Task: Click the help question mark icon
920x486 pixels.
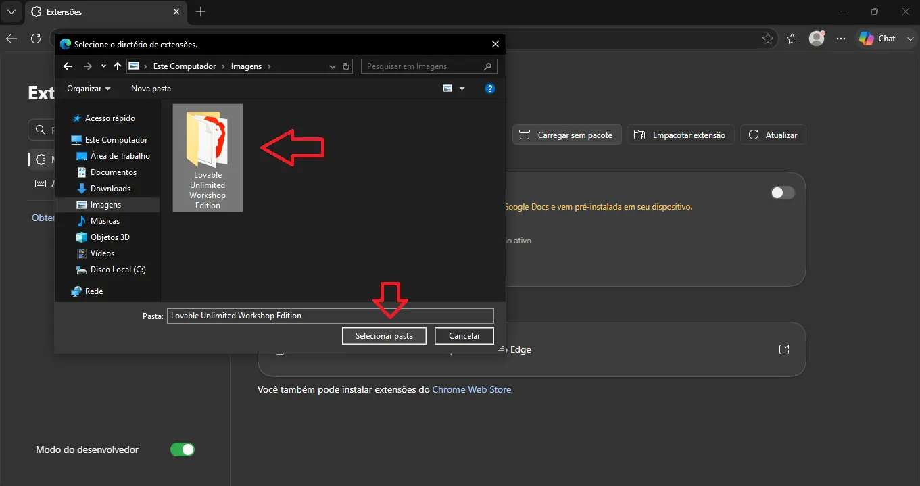Action: 490,89
